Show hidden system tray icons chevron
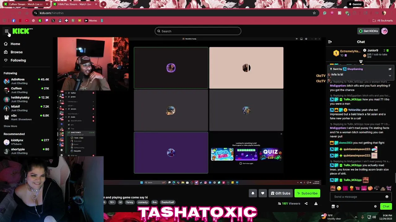The height and width of the screenshot is (222, 396). coord(356,217)
